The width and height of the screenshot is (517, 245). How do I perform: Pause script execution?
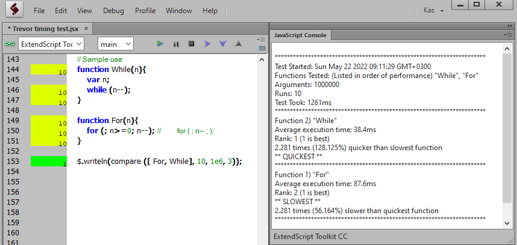tap(176, 44)
